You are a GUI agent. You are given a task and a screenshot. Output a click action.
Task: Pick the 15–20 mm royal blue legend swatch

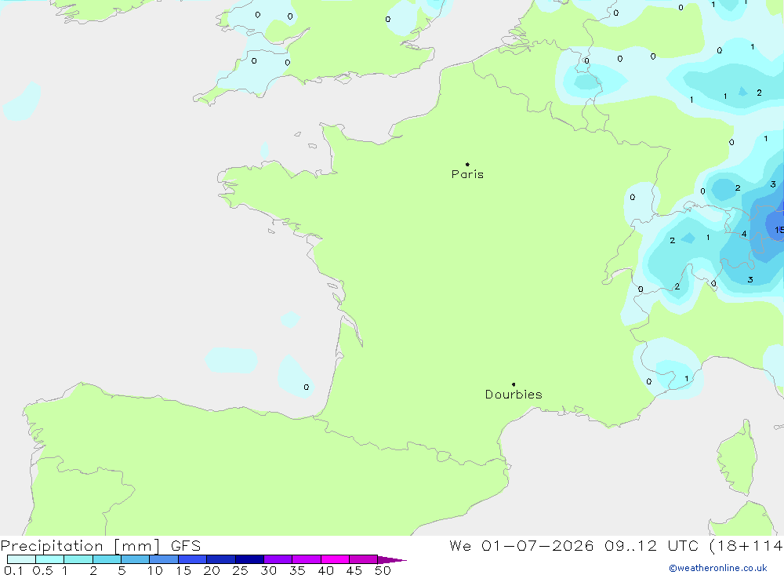click(x=193, y=559)
